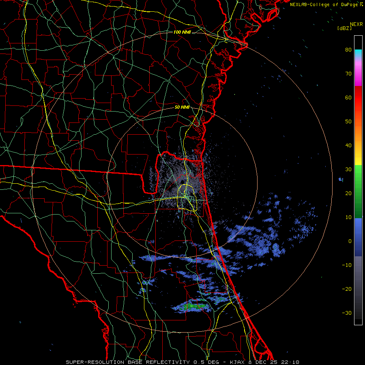Click the yellow city outline near radar center
This screenshot has height=365, width=365.
[x=187, y=198]
